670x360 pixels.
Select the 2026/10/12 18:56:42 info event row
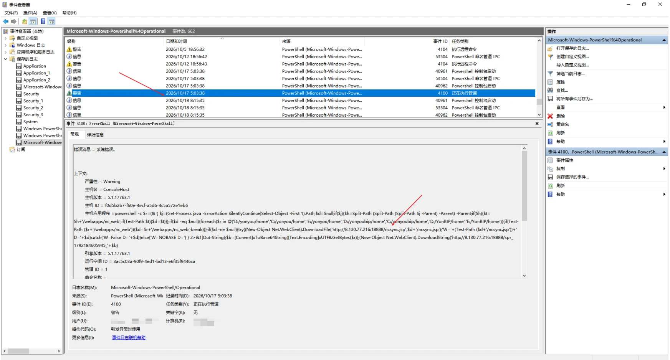[x=300, y=56]
